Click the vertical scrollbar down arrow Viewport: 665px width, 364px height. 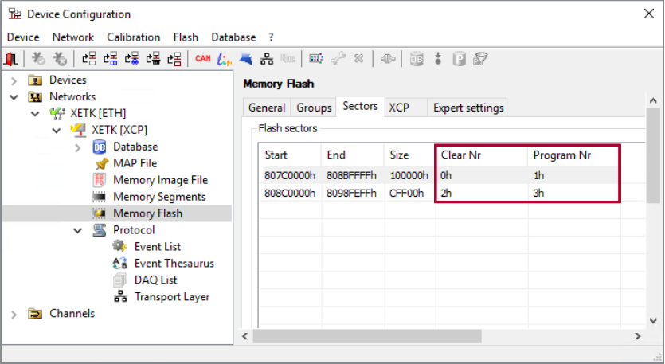(x=653, y=321)
